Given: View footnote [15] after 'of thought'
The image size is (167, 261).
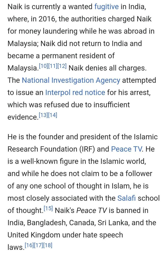Looking at the screenshot, I should [48, 208].
